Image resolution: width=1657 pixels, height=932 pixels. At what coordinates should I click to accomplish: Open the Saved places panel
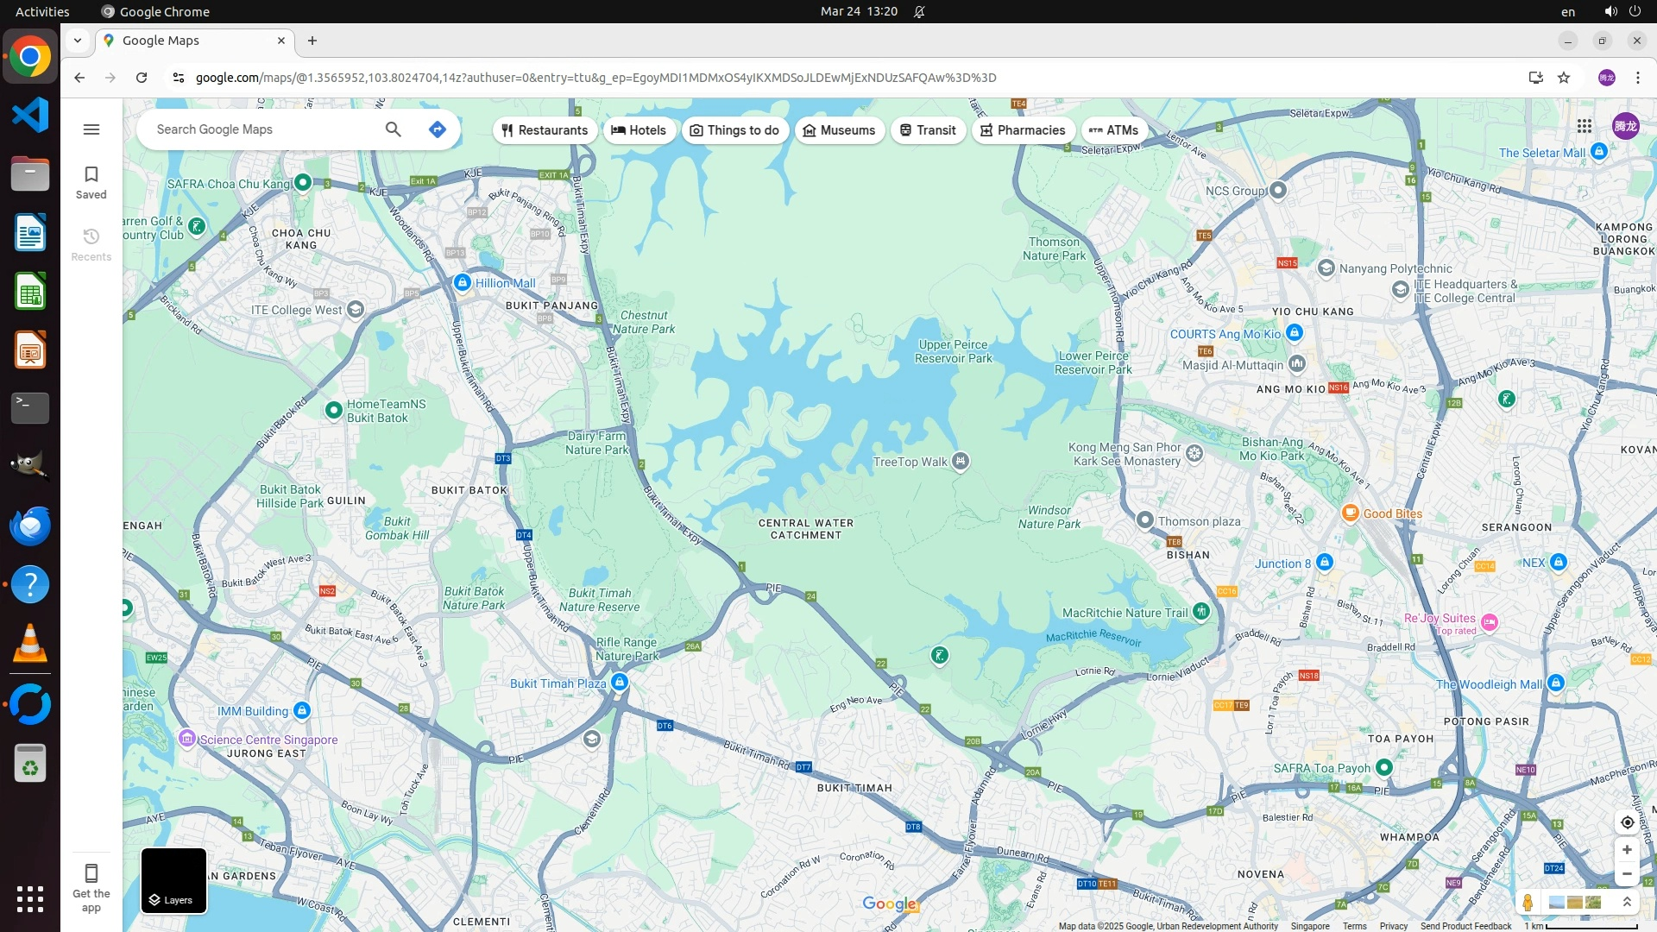coord(91,182)
